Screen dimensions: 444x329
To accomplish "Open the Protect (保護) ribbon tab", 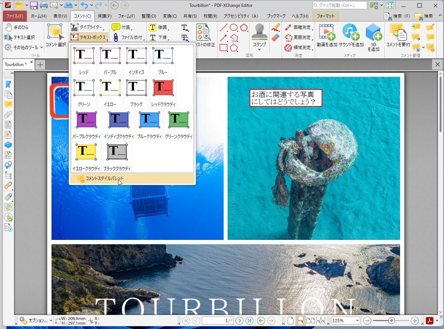I will 104,16.
